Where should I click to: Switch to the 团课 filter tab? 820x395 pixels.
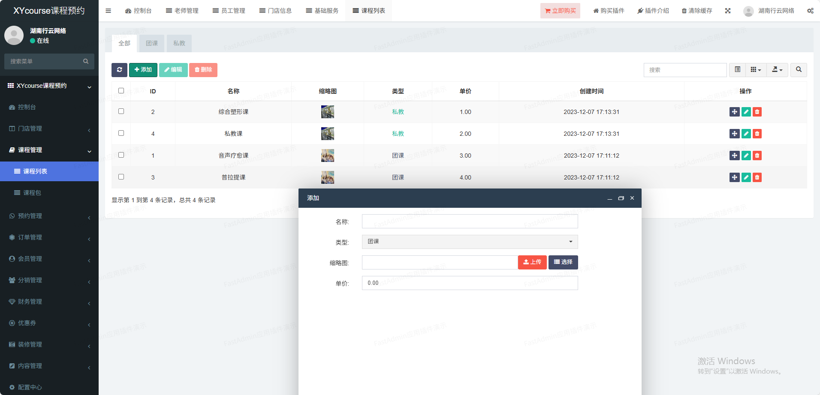coord(152,43)
